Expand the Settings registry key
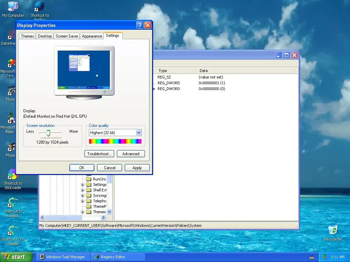The image size is (350, 262). coord(83,185)
